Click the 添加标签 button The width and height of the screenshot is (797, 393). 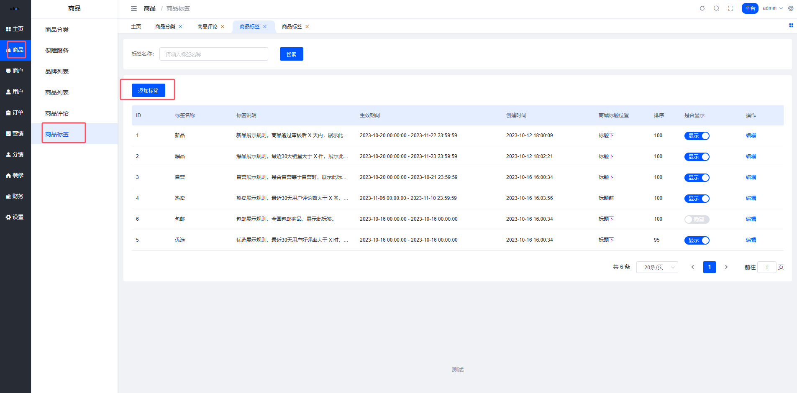149,91
